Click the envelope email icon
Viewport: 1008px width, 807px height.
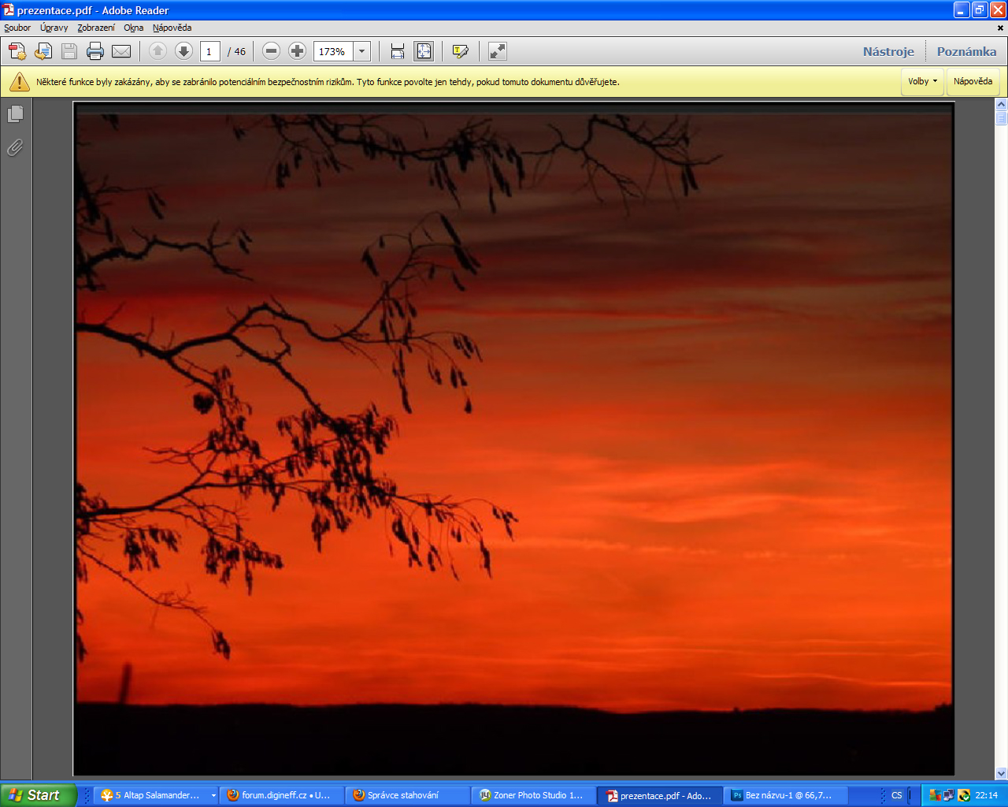click(x=121, y=52)
